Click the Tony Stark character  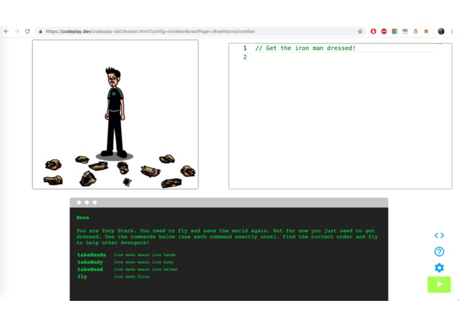[115, 113]
